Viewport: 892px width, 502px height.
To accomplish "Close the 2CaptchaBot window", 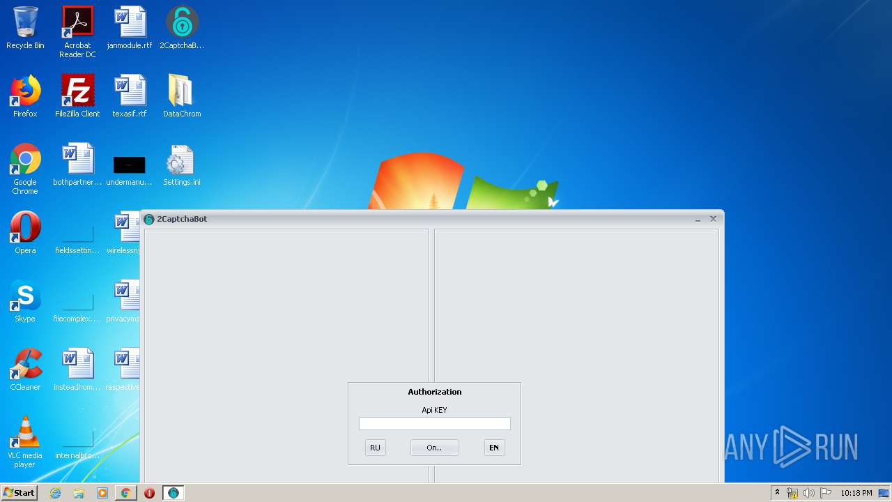I will (x=713, y=219).
